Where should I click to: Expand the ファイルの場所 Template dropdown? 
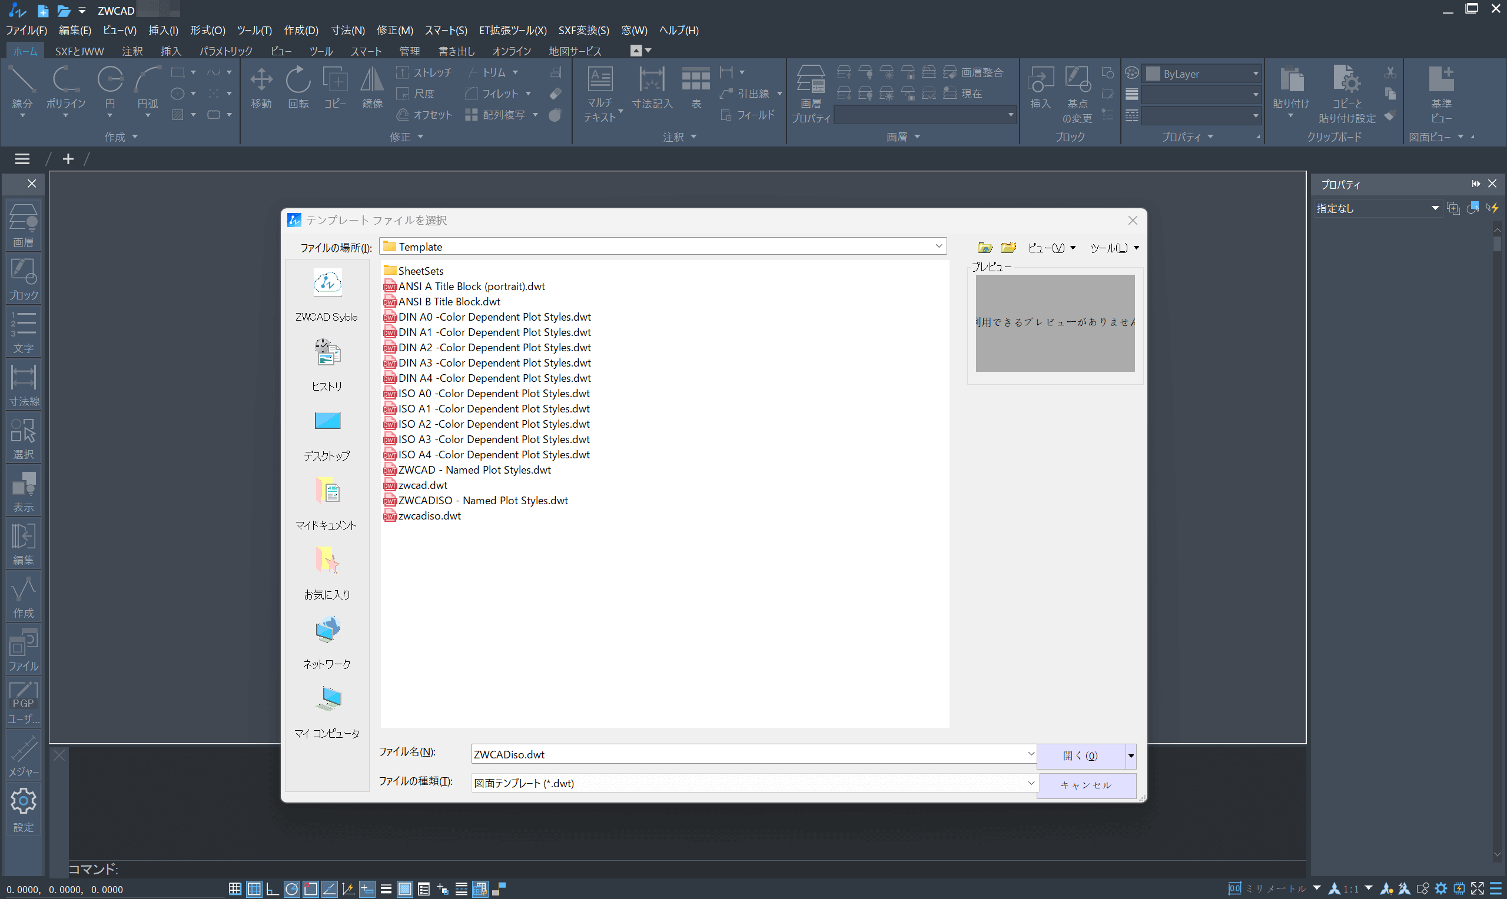point(938,246)
